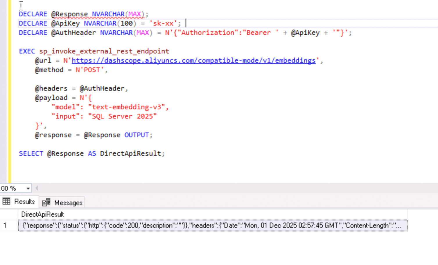
Task: Click the Messages tab icon
Action: [46, 202]
